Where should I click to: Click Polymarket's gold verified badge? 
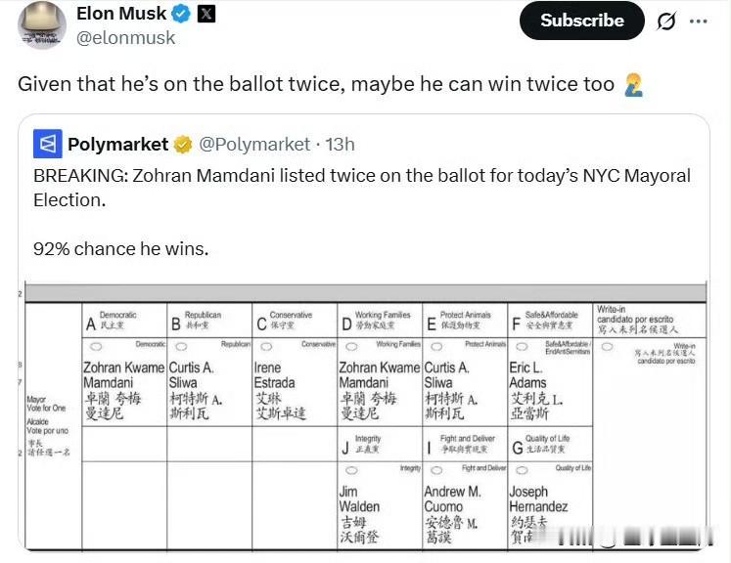(x=183, y=145)
